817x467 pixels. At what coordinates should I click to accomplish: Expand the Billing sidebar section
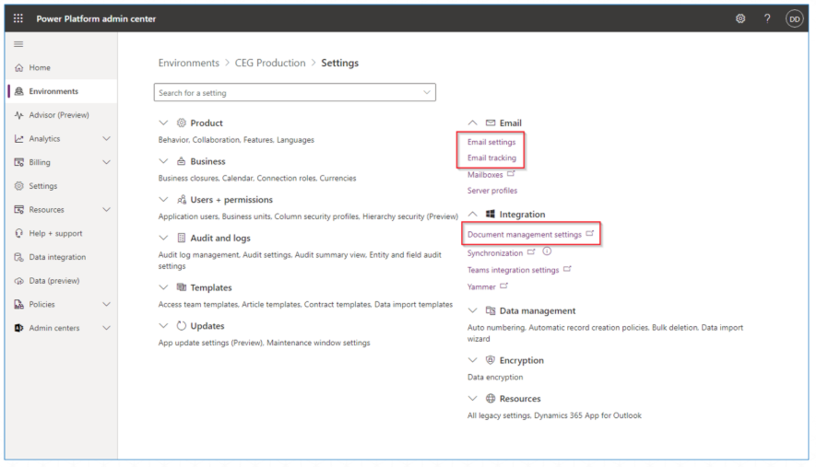click(106, 162)
